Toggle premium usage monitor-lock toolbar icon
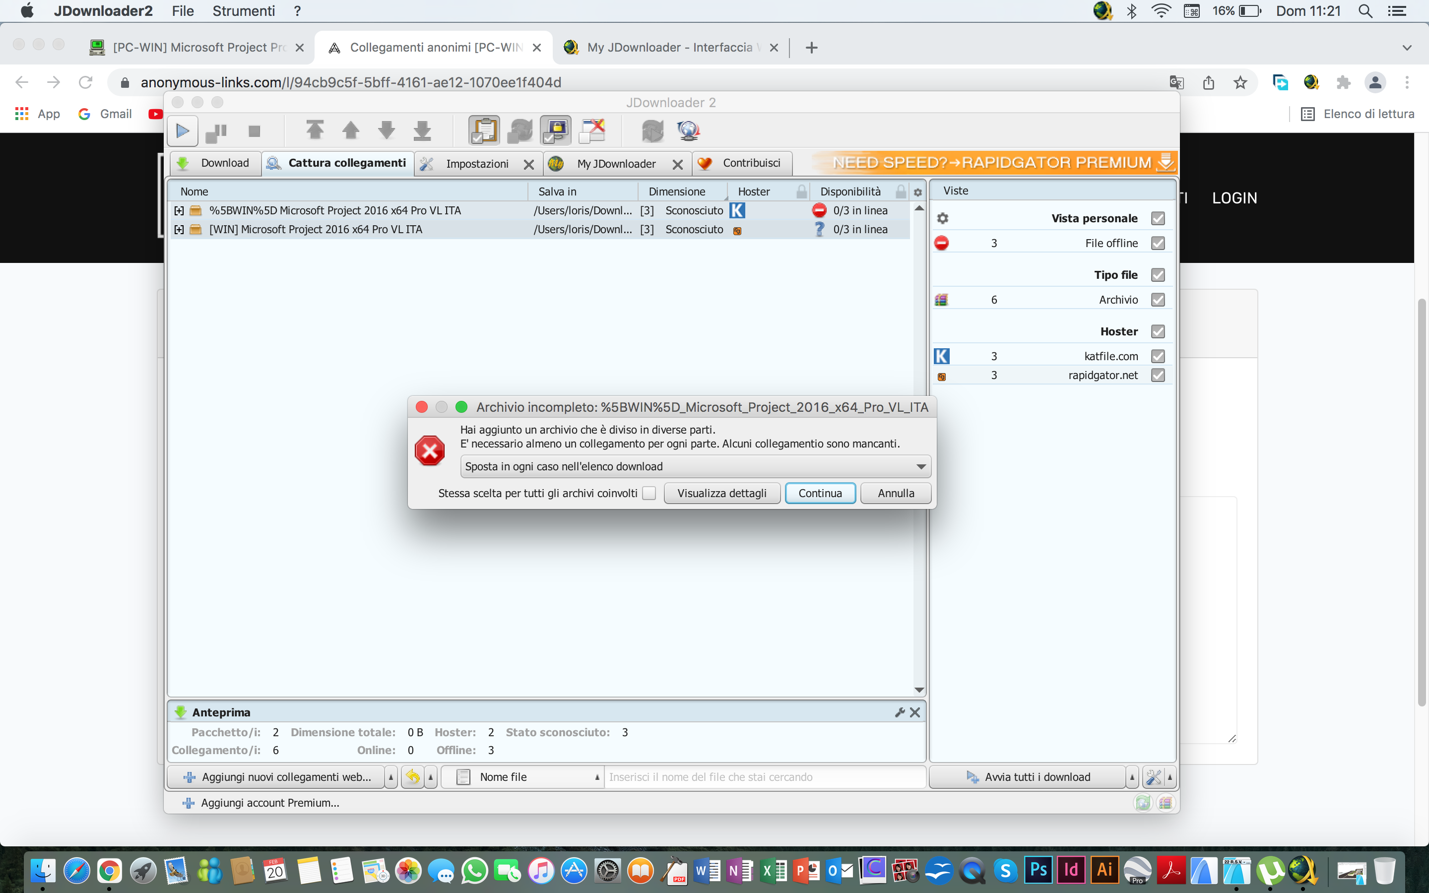This screenshot has width=1429, height=893. click(x=556, y=130)
